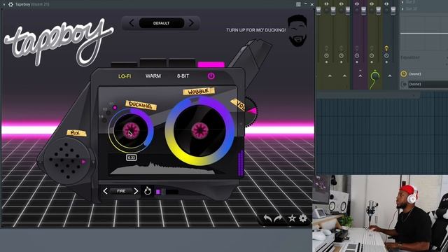This screenshot has width=448, height=252.
Task: Click the circle clock icon on purple mixer strip
Action: pyautogui.click(x=356, y=55)
